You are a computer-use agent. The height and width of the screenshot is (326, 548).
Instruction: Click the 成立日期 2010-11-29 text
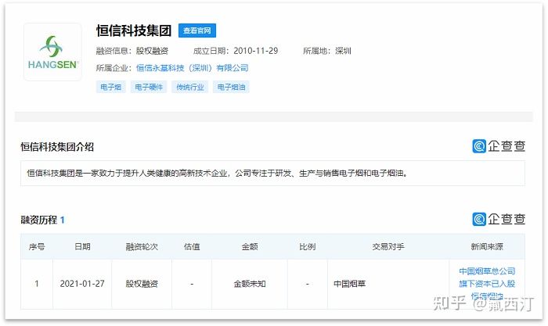(x=236, y=51)
